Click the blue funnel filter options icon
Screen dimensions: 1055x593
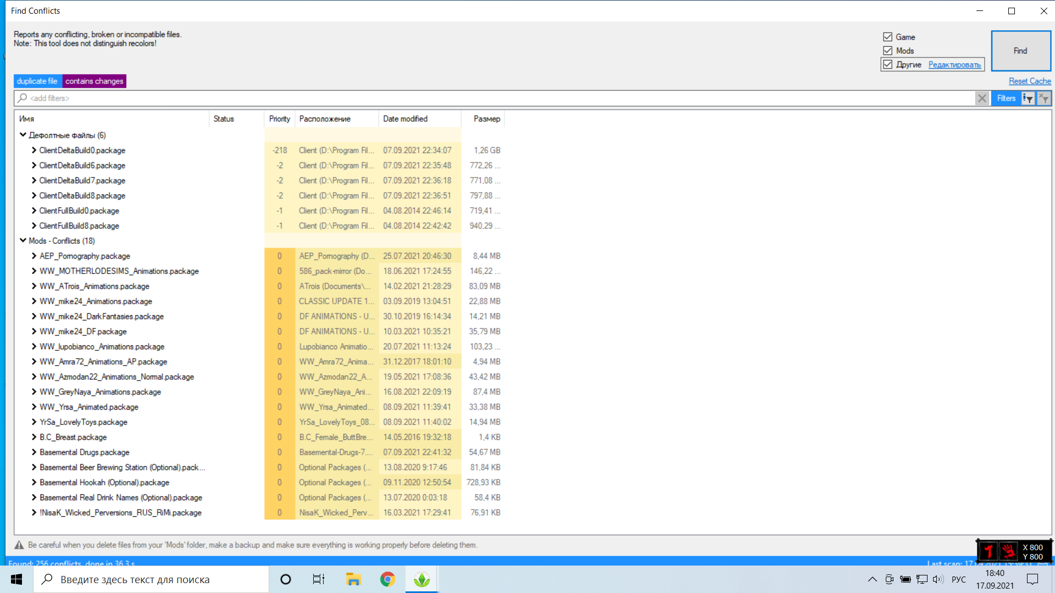coord(1028,98)
